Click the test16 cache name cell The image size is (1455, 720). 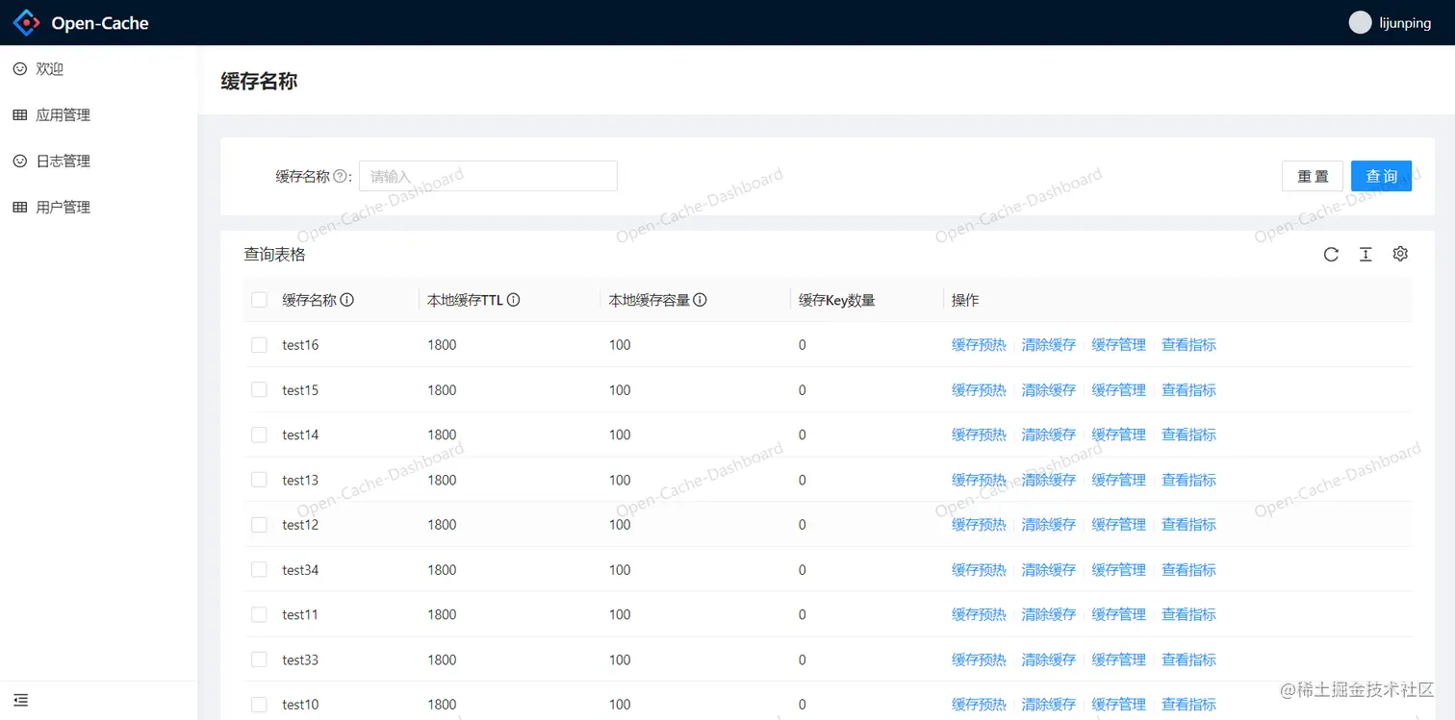(300, 345)
